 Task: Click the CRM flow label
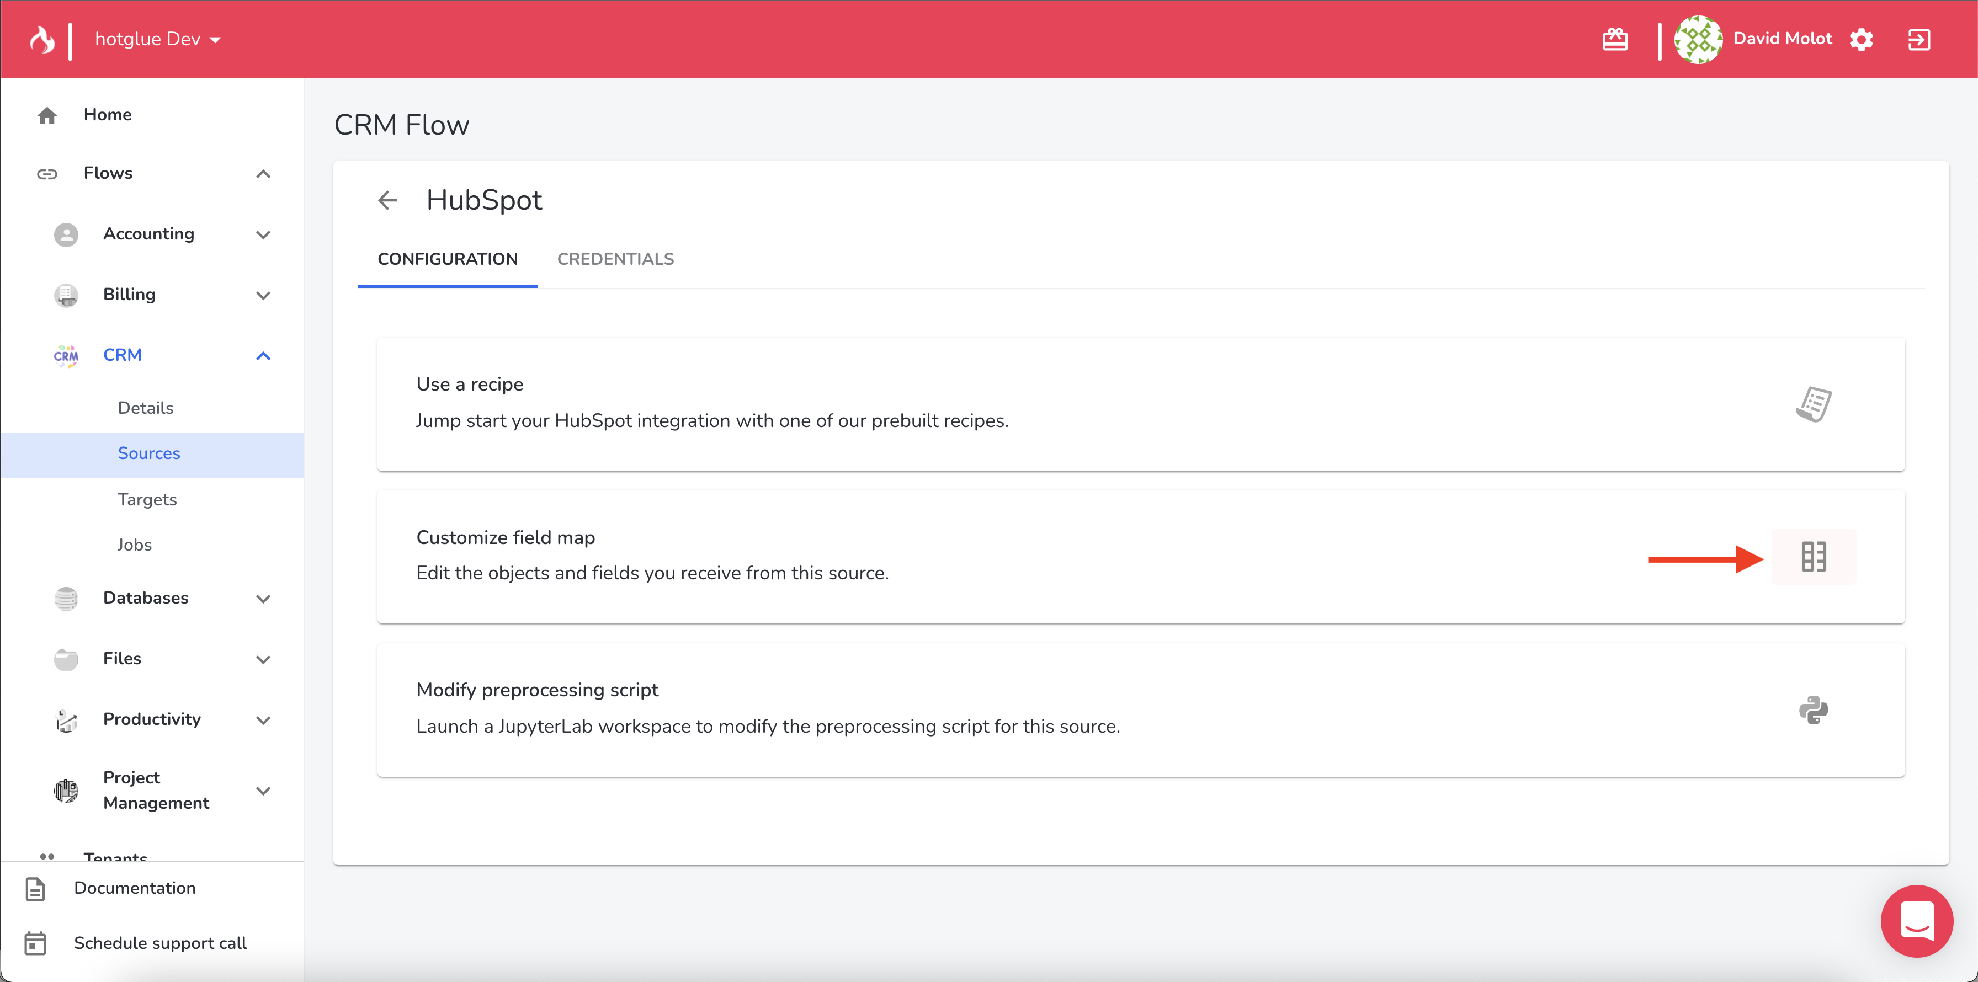click(123, 355)
